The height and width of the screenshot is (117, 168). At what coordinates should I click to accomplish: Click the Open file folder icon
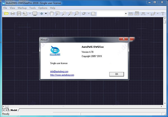point(6,13)
